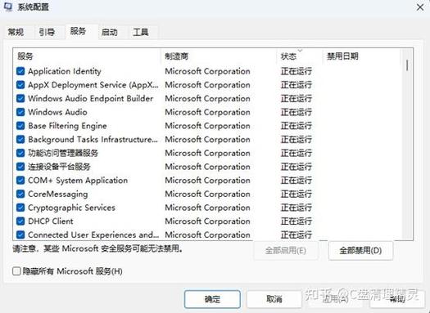Uncheck the 连接设备平台服务 checkbox
Viewport: 430px width, 313px height.
coord(20,167)
